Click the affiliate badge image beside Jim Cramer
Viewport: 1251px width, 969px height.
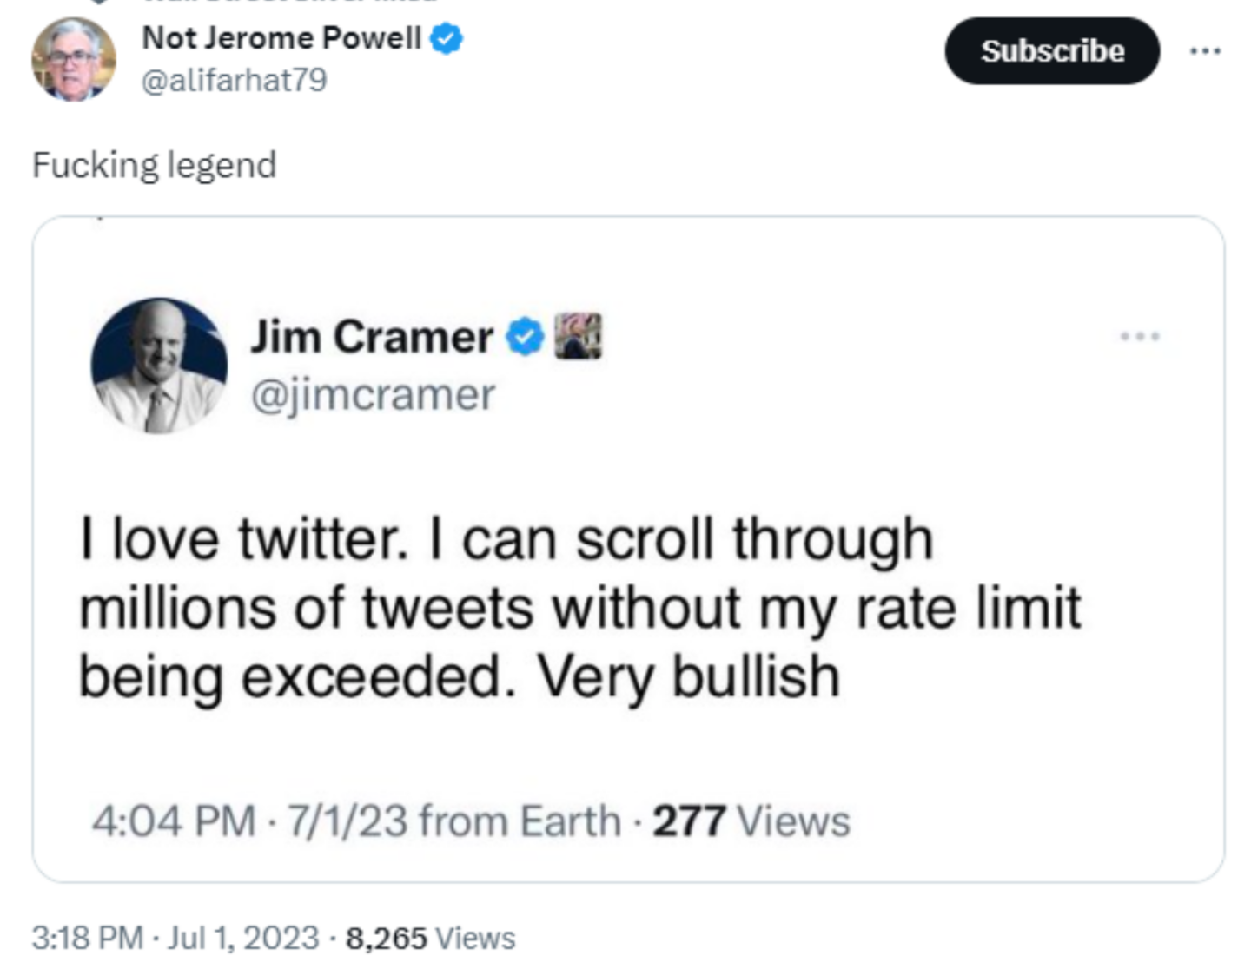click(x=578, y=336)
